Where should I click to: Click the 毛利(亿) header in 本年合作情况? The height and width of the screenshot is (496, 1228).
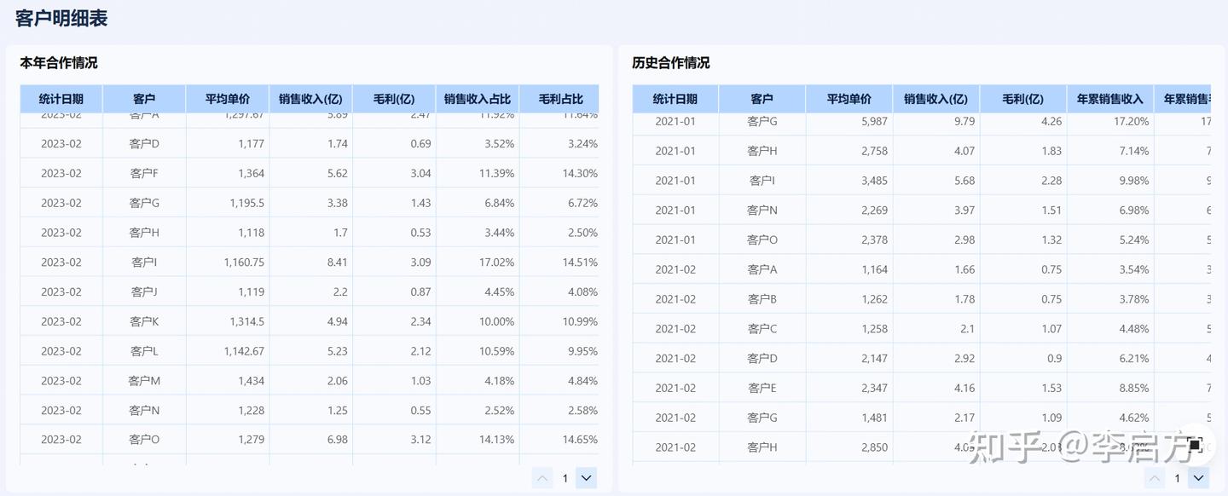click(392, 99)
